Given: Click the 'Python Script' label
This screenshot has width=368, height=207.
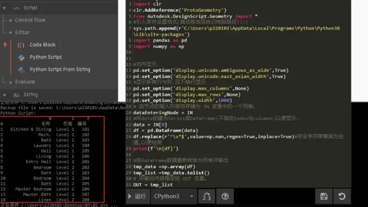Looking at the screenshot, I should click(46, 57).
